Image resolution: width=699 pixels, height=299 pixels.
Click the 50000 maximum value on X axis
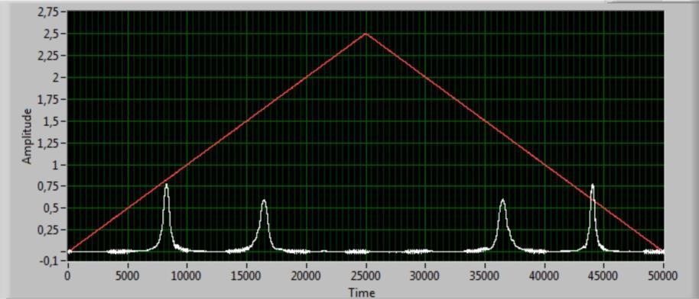click(663, 276)
